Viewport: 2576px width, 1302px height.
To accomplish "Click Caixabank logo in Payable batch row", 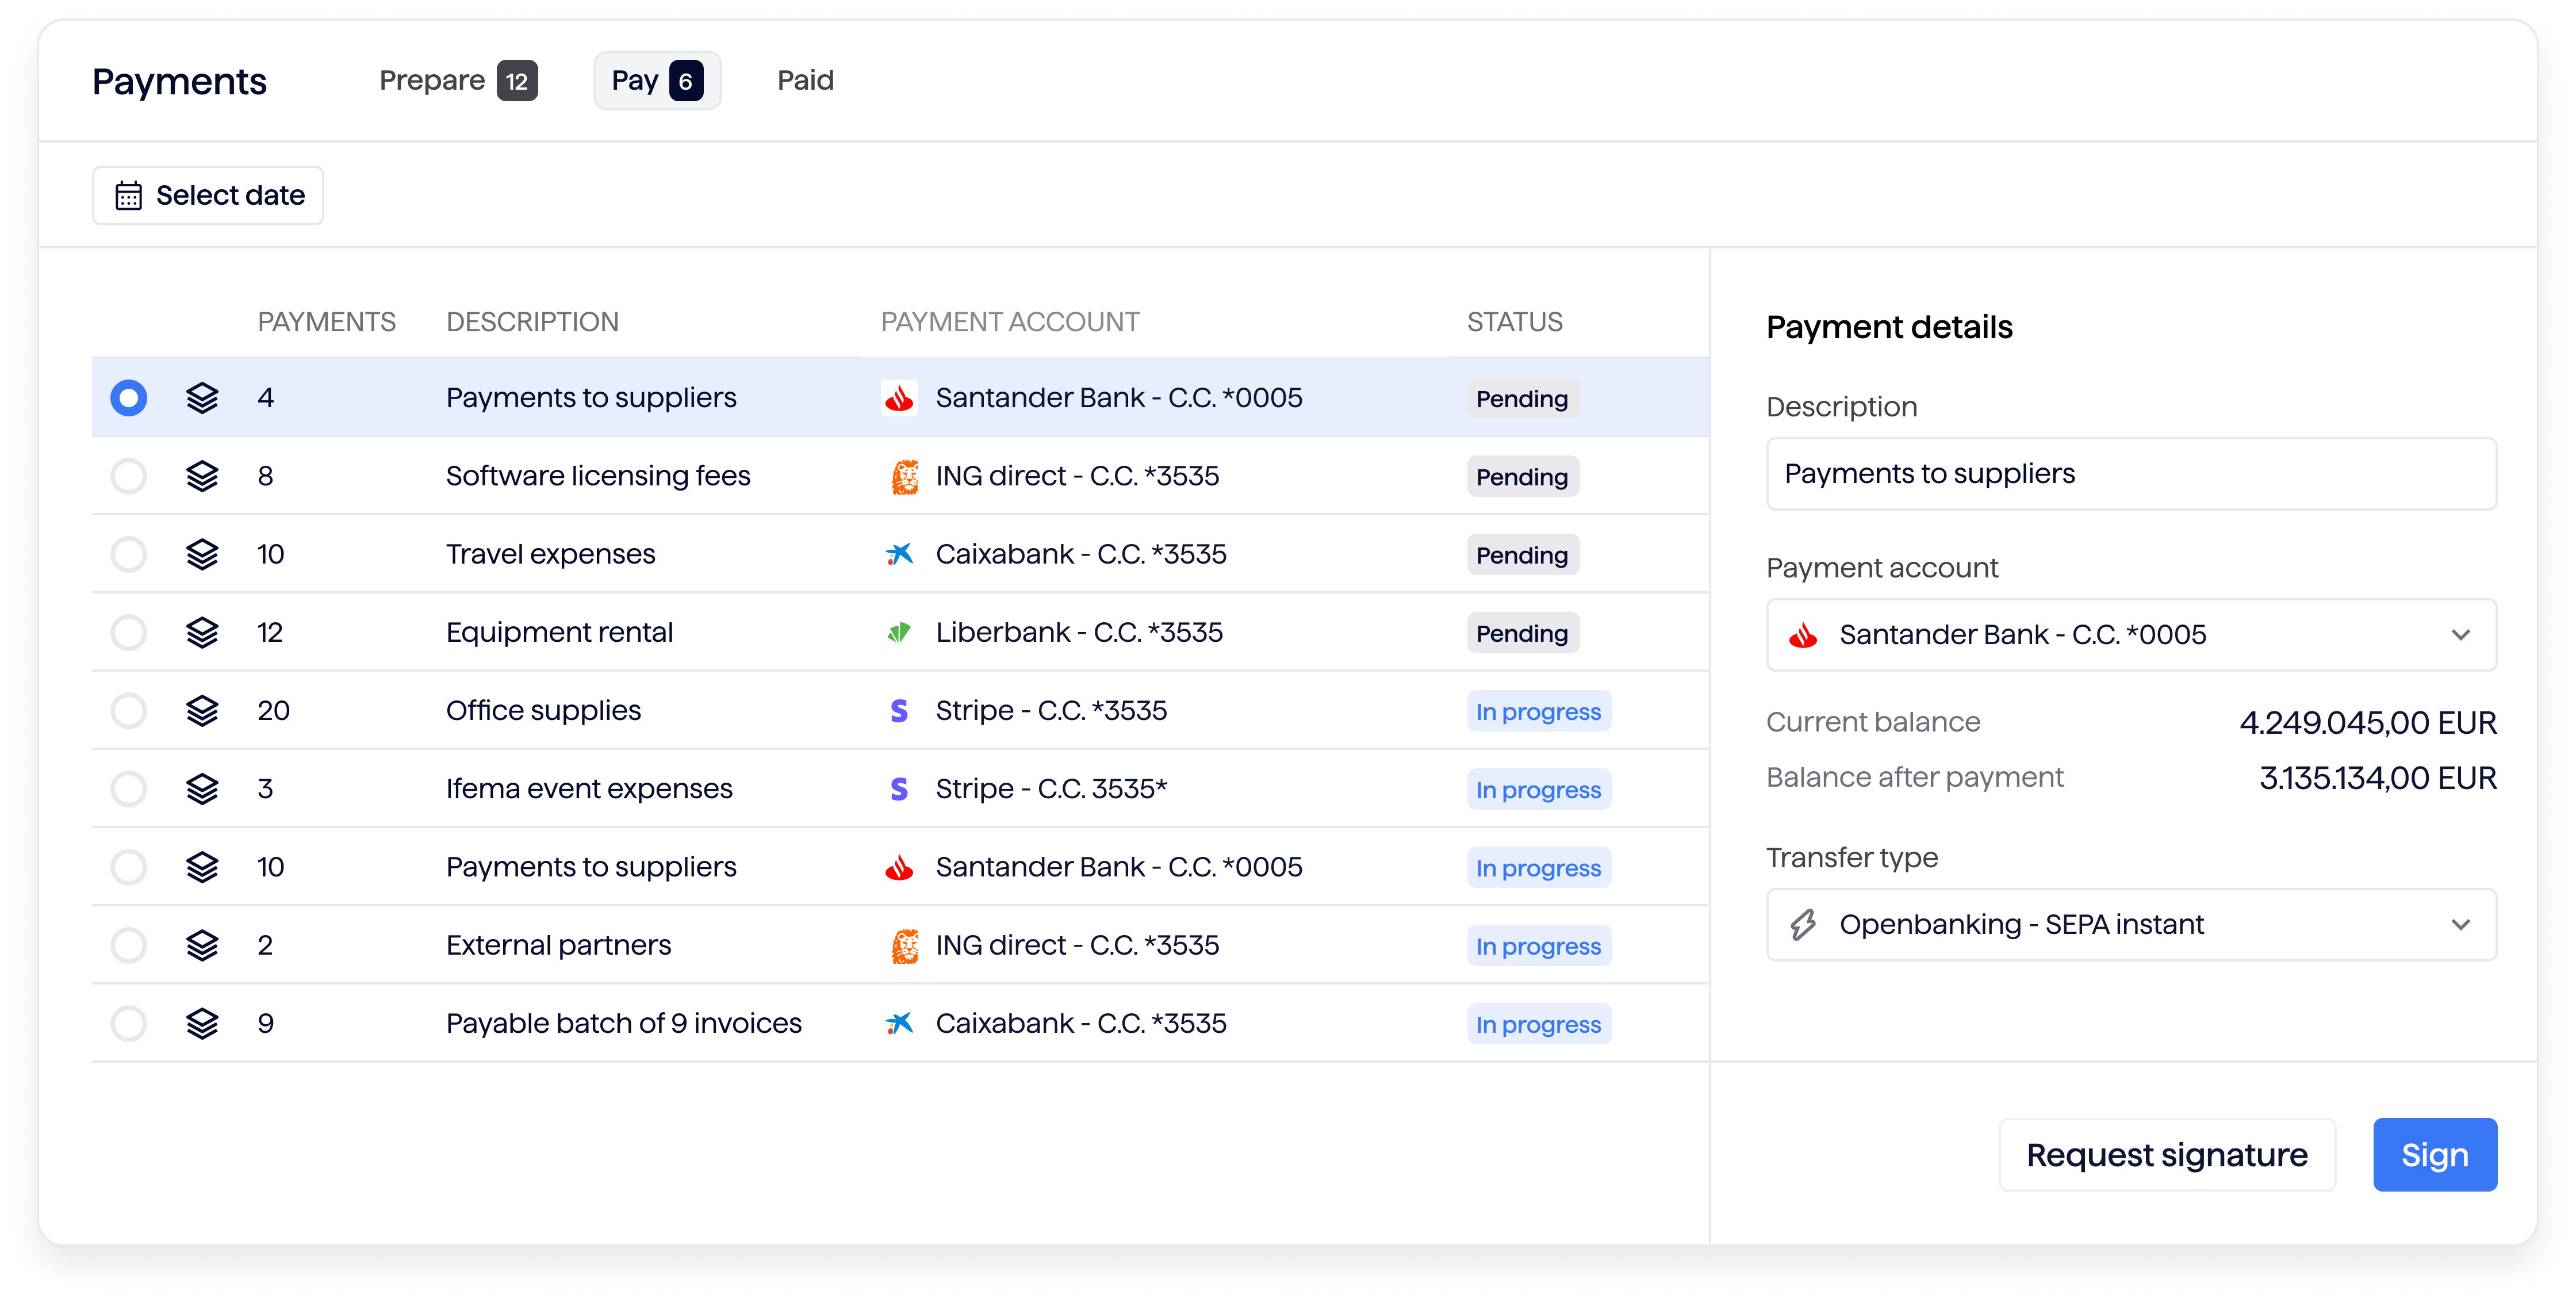I will pos(899,1023).
